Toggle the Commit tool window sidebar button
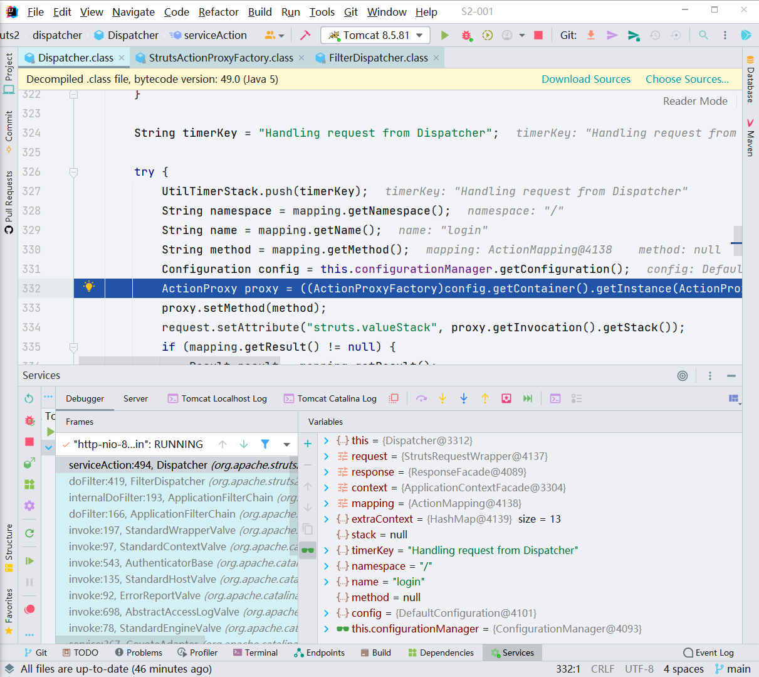 click(9, 132)
